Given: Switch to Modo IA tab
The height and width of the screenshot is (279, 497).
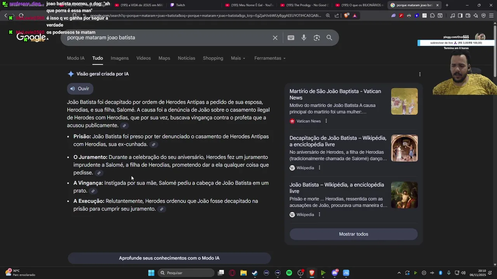Looking at the screenshot, I should click(76, 58).
